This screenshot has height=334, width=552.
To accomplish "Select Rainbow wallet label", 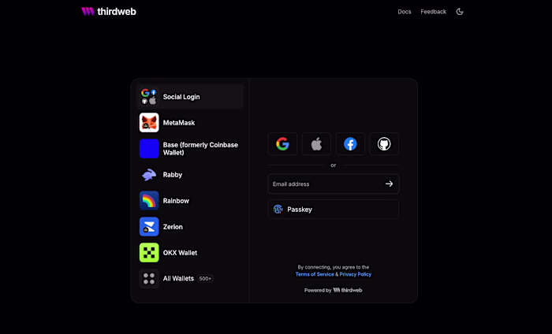I will click(x=176, y=201).
